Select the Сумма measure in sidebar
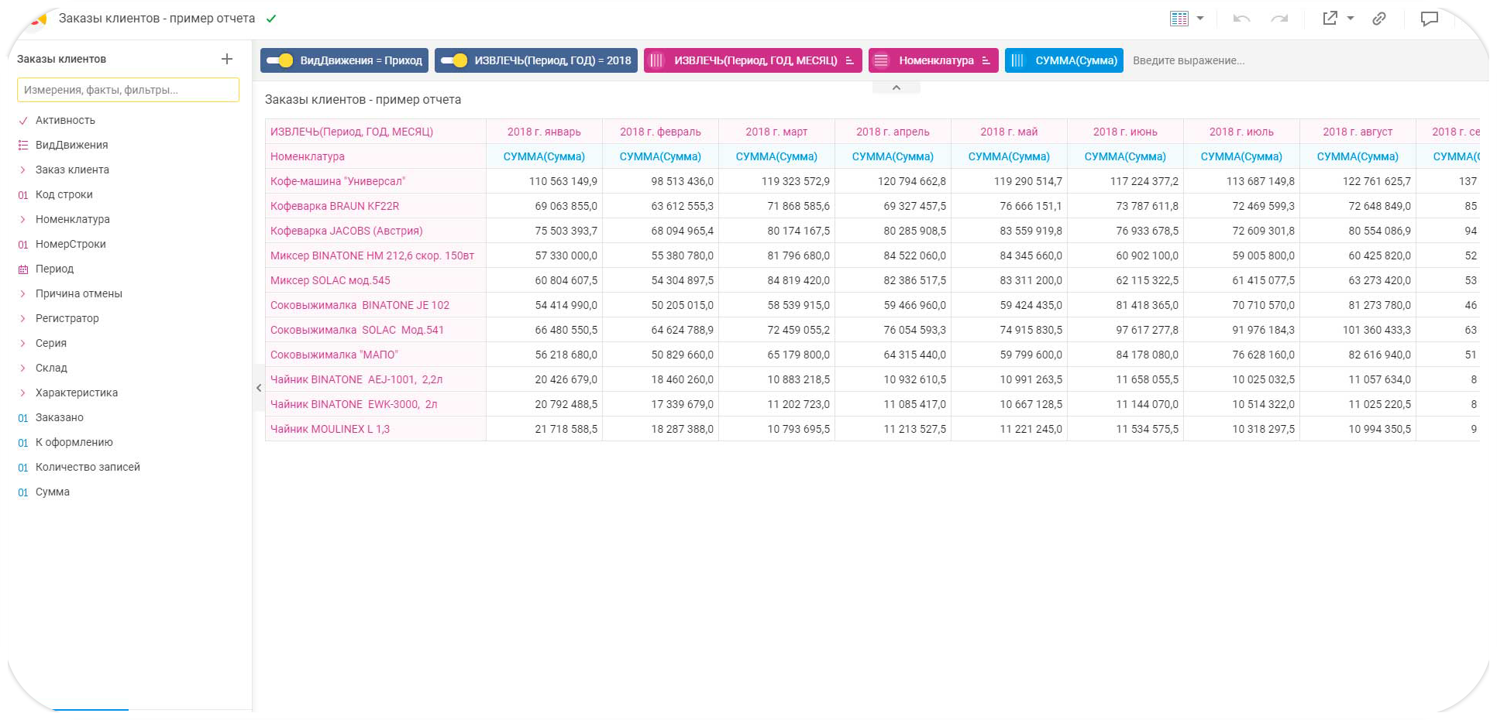1497x720 pixels. pos(52,492)
